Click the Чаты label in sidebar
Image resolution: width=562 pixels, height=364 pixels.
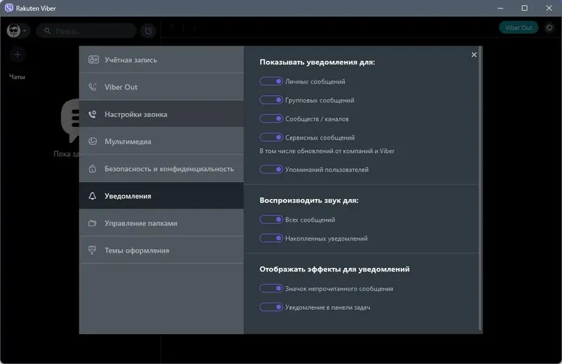[x=17, y=76]
